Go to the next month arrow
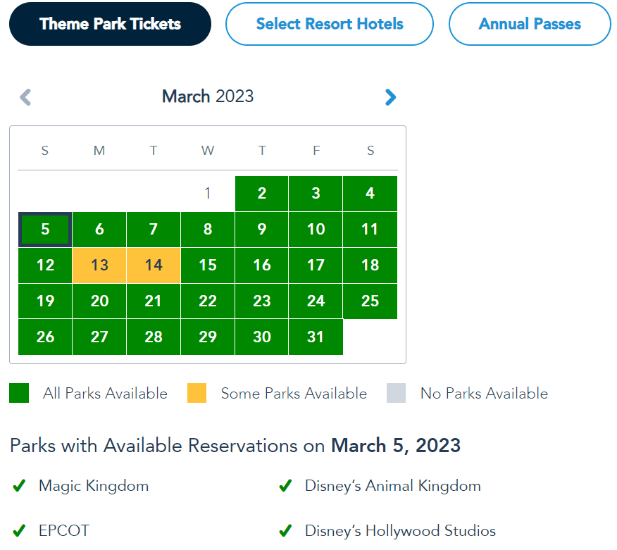617x550 pixels. pyautogui.click(x=390, y=97)
